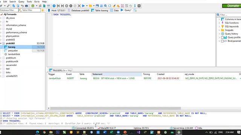Open Visual Studio from taskbar
The height and width of the screenshot is (135, 241).
click(x=139, y=132)
